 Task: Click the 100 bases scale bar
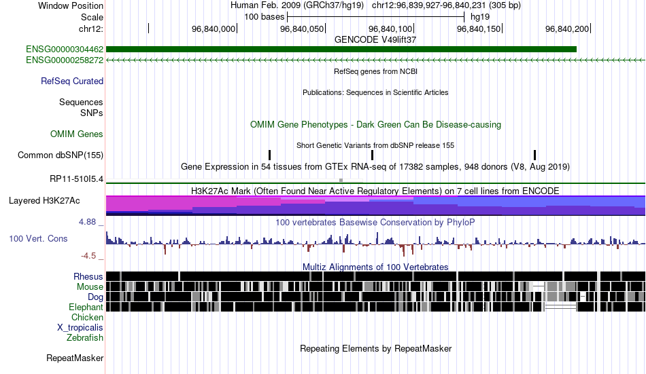tap(376, 17)
